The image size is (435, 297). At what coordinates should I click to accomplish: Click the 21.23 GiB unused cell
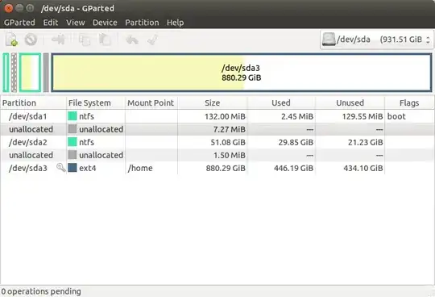pos(366,142)
